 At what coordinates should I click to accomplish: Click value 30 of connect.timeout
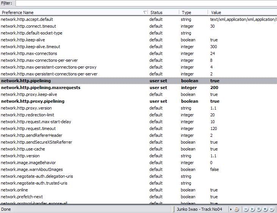click(213, 26)
